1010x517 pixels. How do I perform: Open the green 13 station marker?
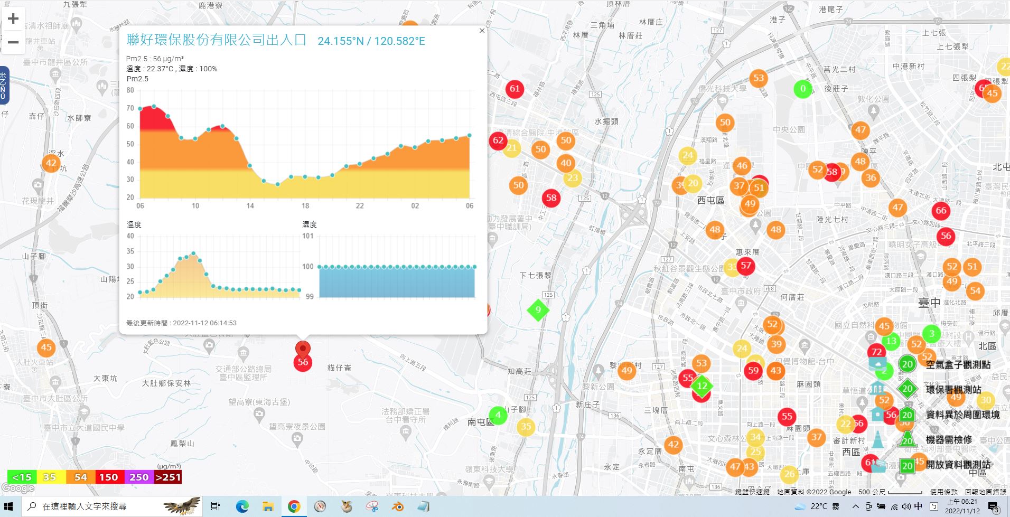click(891, 341)
